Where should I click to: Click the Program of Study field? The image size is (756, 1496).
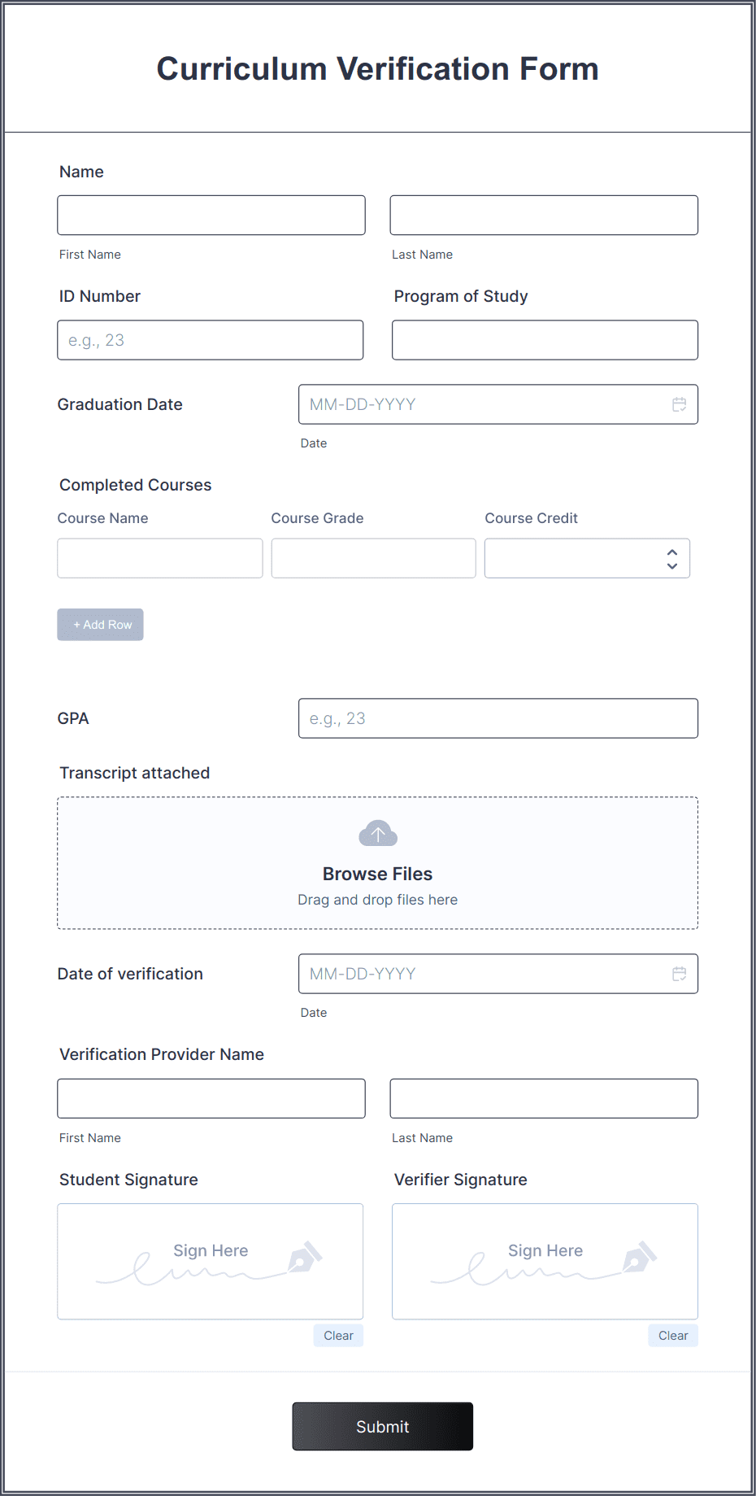click(x=544, y=340)
